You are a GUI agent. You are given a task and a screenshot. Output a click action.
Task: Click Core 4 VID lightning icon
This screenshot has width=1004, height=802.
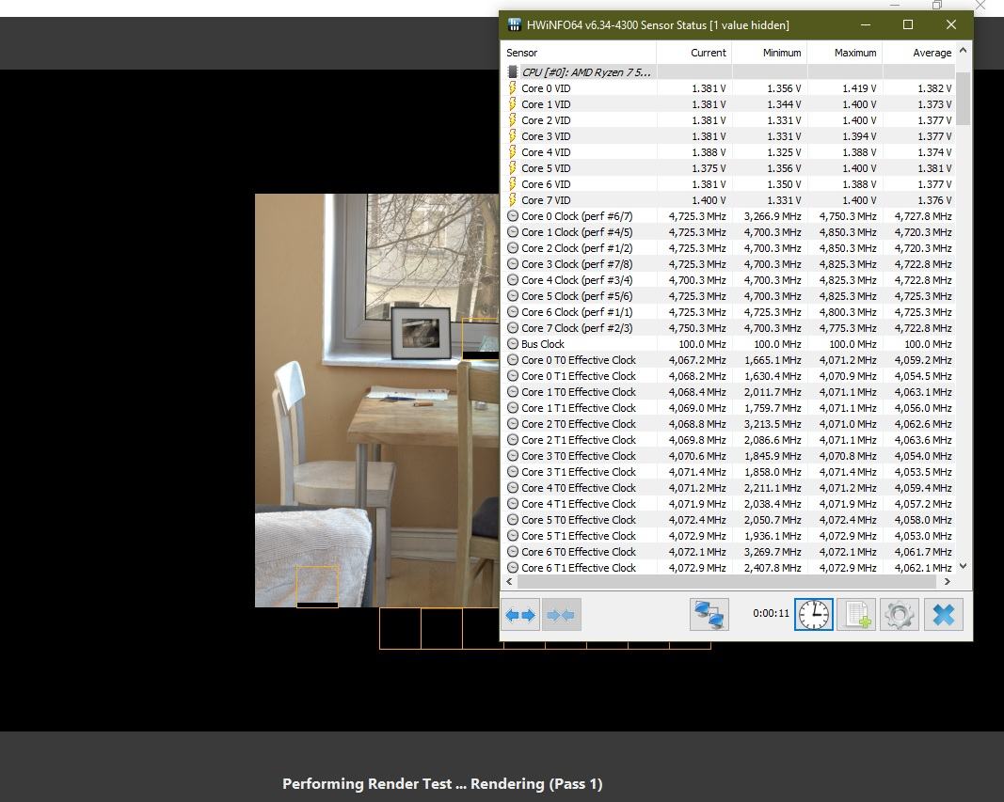[512, 152]
